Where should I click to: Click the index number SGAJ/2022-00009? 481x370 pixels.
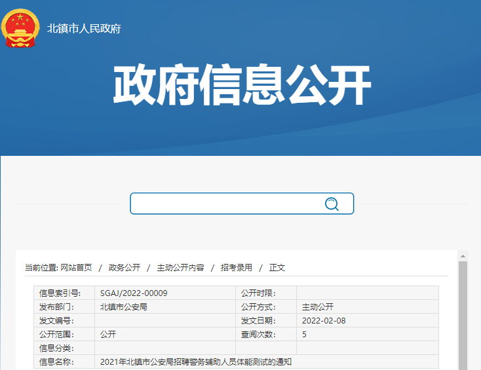[x=134, y=293]
